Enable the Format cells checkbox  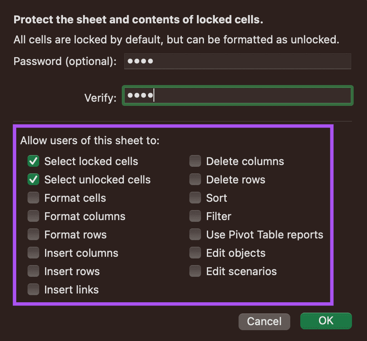(x=33, y=198)
